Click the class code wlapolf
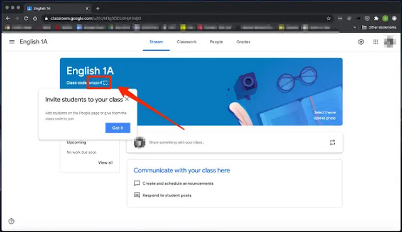The width and height of the screenshot is (402, 232). pyautogui.click(x=95, y=83)
